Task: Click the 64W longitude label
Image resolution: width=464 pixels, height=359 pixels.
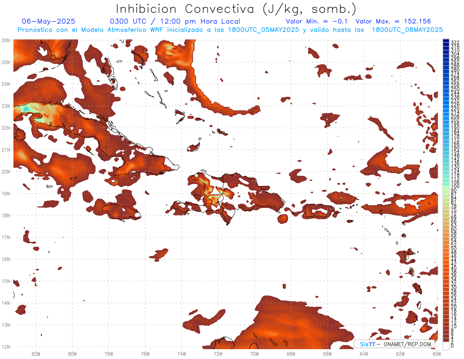Action: 364,354
